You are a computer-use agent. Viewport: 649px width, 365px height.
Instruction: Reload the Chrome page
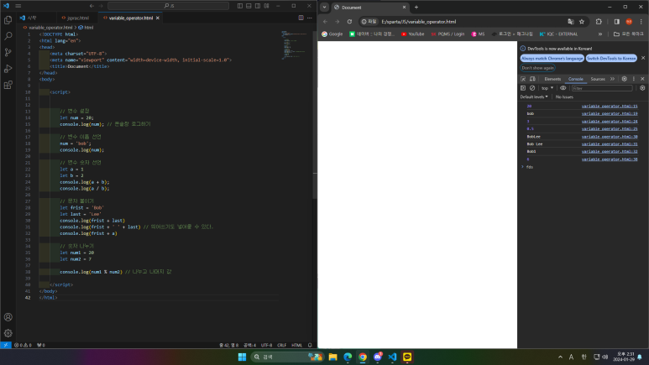coord(349,22)
